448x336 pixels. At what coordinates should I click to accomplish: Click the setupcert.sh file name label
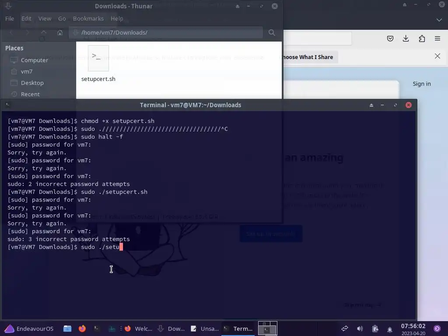[98, 79]
